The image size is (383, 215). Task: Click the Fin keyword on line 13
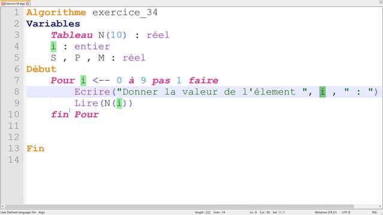pyautogui.click(x=35, y=148)
